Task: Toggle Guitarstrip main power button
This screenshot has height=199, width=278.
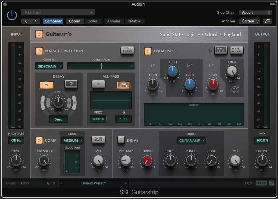Action: 39,34
